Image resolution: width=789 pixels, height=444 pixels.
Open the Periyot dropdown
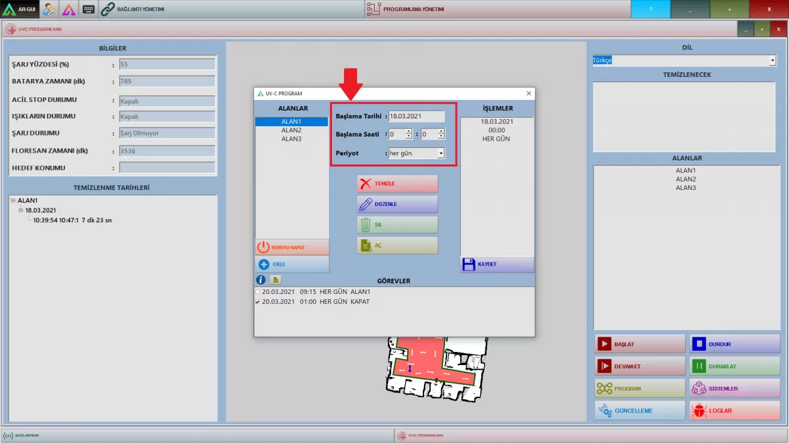point(441,153)
